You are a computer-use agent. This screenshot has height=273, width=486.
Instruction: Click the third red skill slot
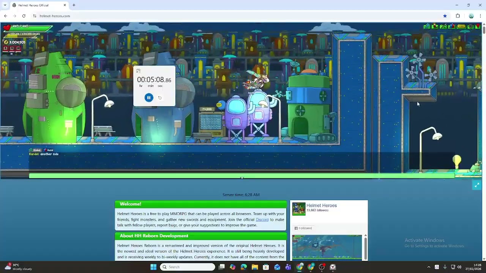click(18, 49)
